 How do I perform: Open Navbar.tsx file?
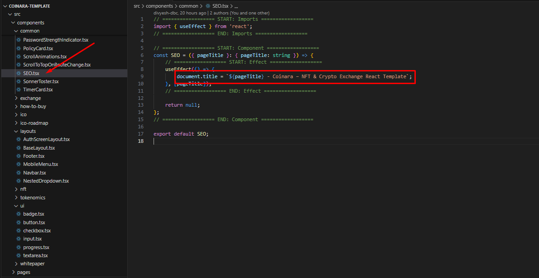point(34,173)
